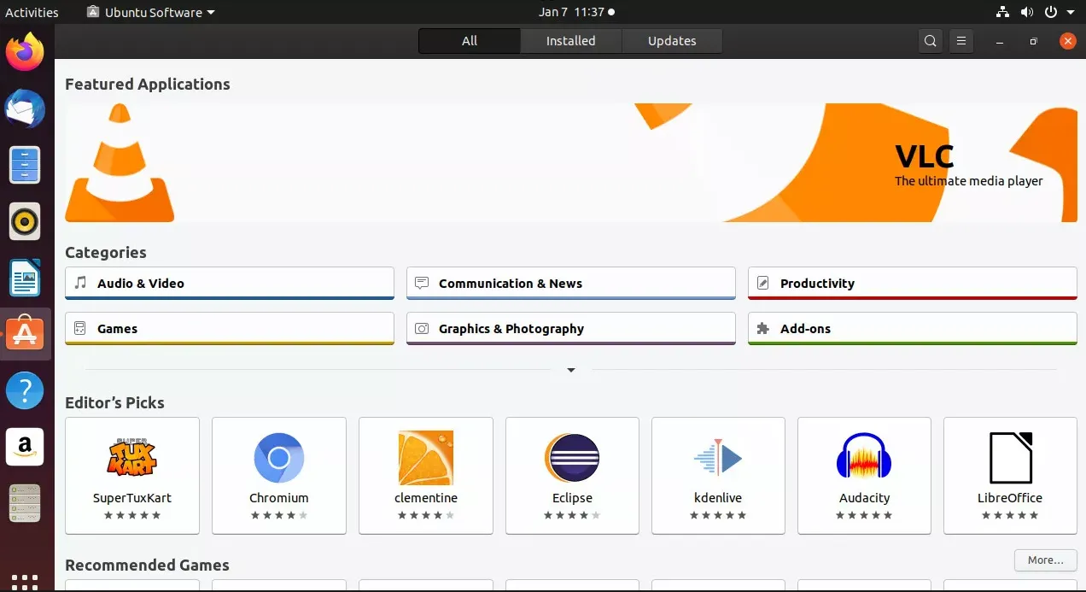Viewport: 1086px width, 592px height.
Task: Click Ubuntu Software icon in dock
Action: [x=25, y=334]
